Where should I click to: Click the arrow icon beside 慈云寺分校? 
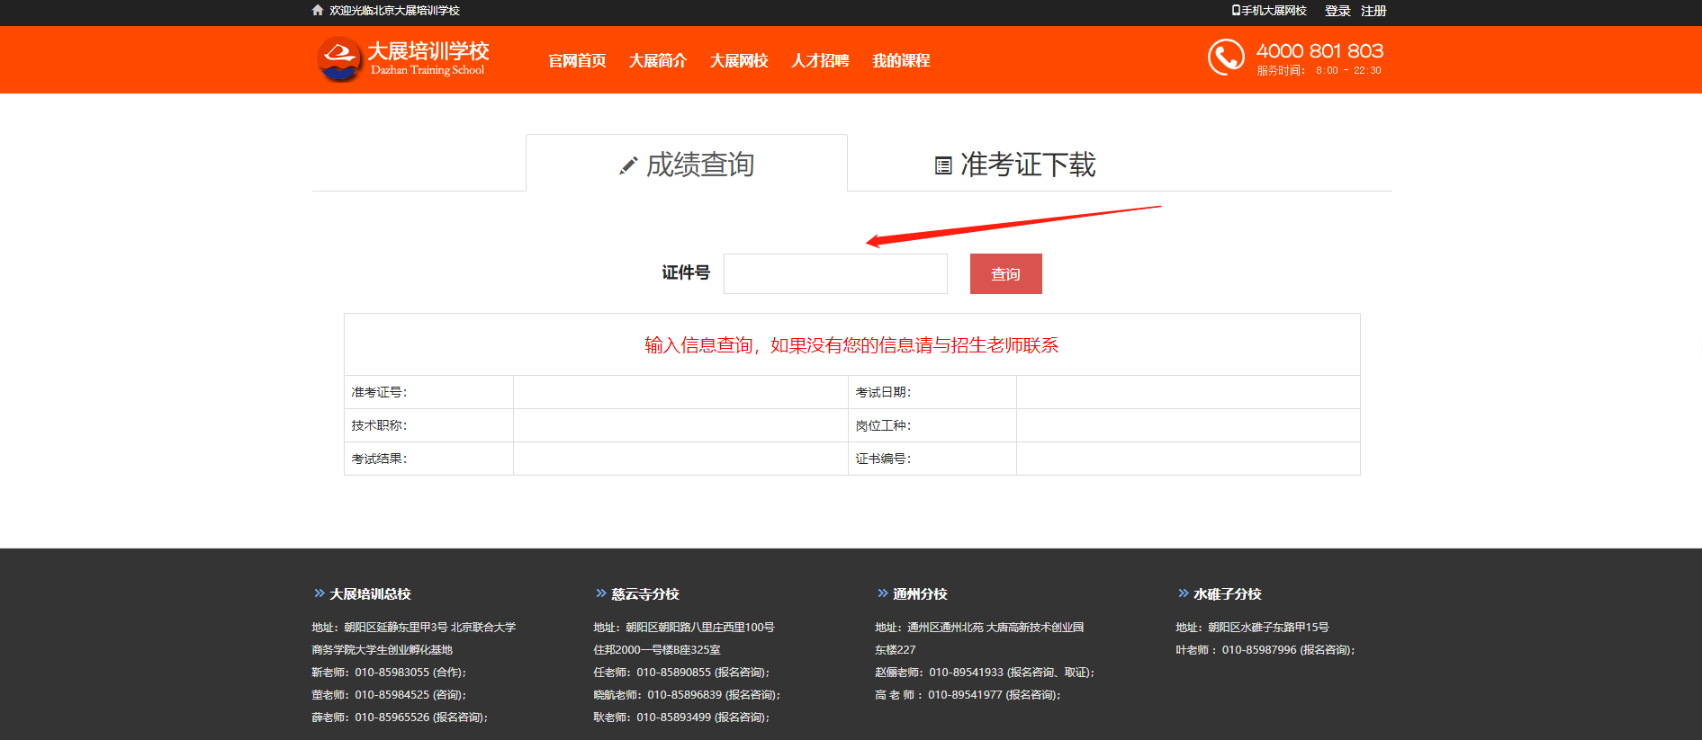tap(600, 593)
